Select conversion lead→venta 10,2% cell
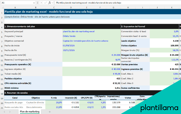This screenshot has width=181, height=114. 164,36
